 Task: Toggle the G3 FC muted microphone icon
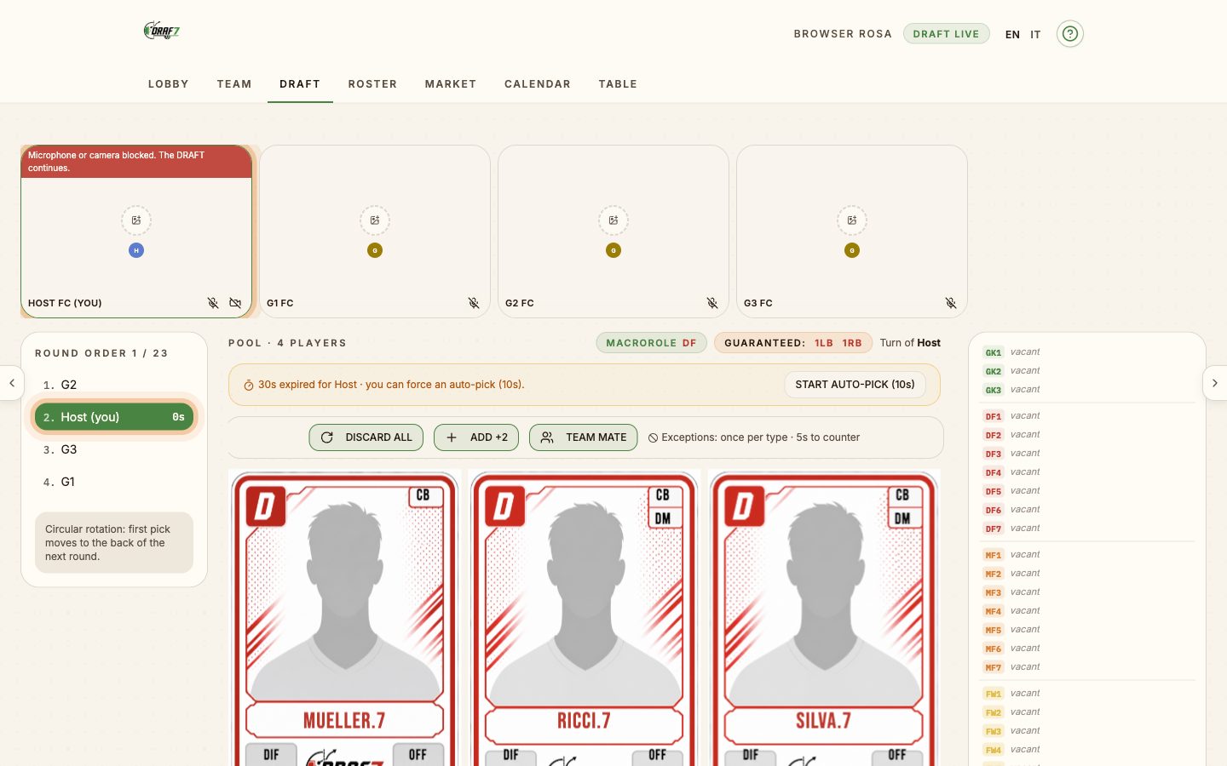coord(951,303)
